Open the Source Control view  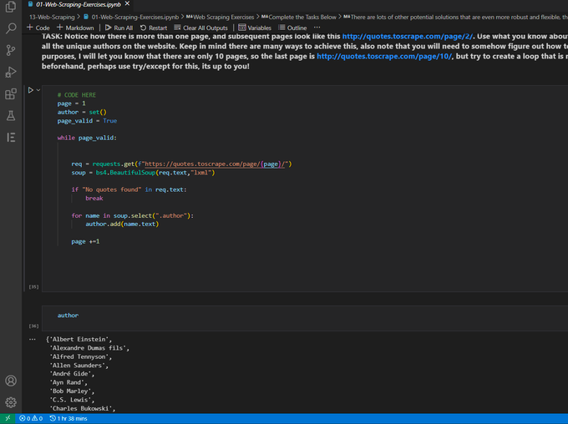click(11, 50)
